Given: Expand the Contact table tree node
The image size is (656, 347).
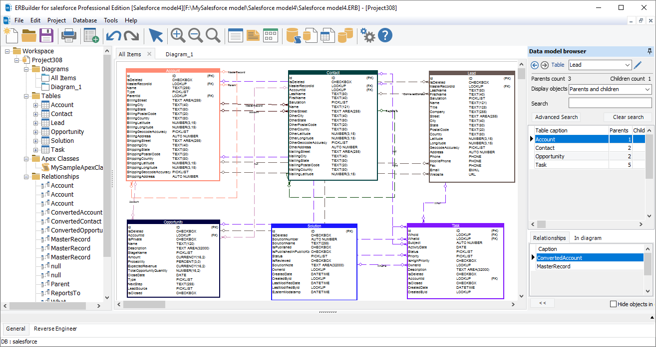Looking at the screenshot, I should point(35,114).
